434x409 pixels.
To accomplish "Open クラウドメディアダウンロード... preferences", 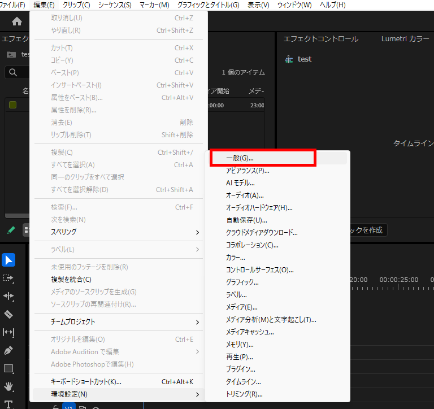I will tap(277, 233).
